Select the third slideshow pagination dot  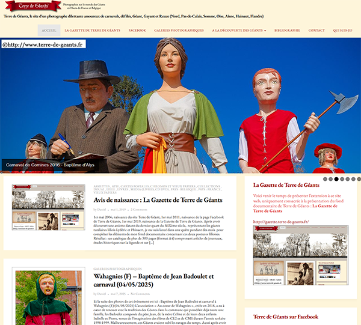click(x=336, y=179)
